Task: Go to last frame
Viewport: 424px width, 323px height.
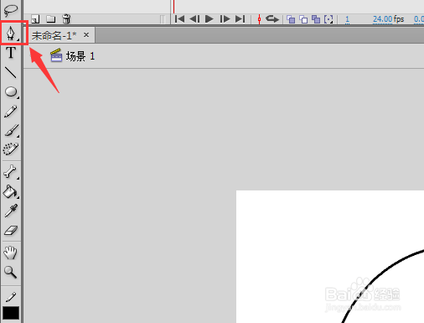Action: 240,19
